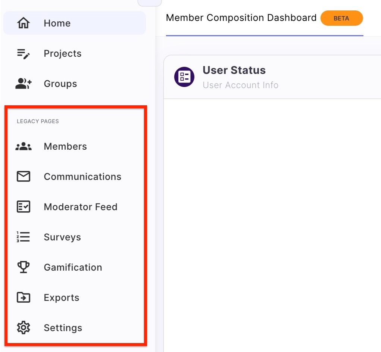Screen dimensions: 381x352
Task: Click the Surveys numbered-list icon
Action: click(x=24, y=237)
